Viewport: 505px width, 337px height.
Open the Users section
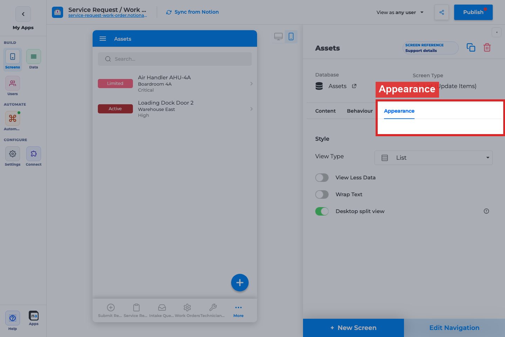point(13,86)
